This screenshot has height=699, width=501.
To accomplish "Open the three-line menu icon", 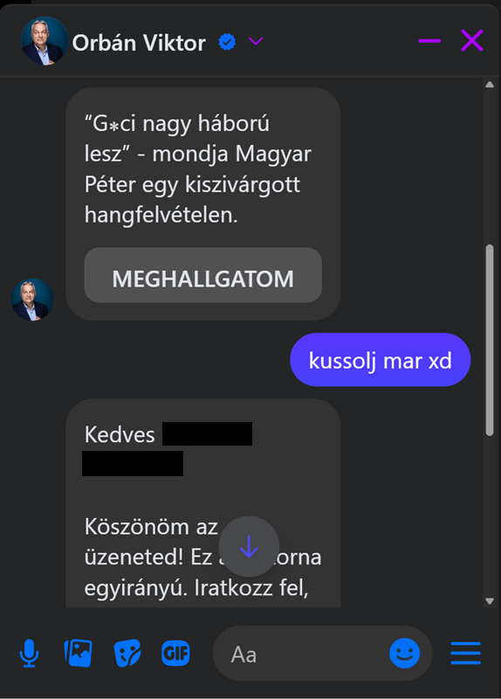I will coord(465,653).
